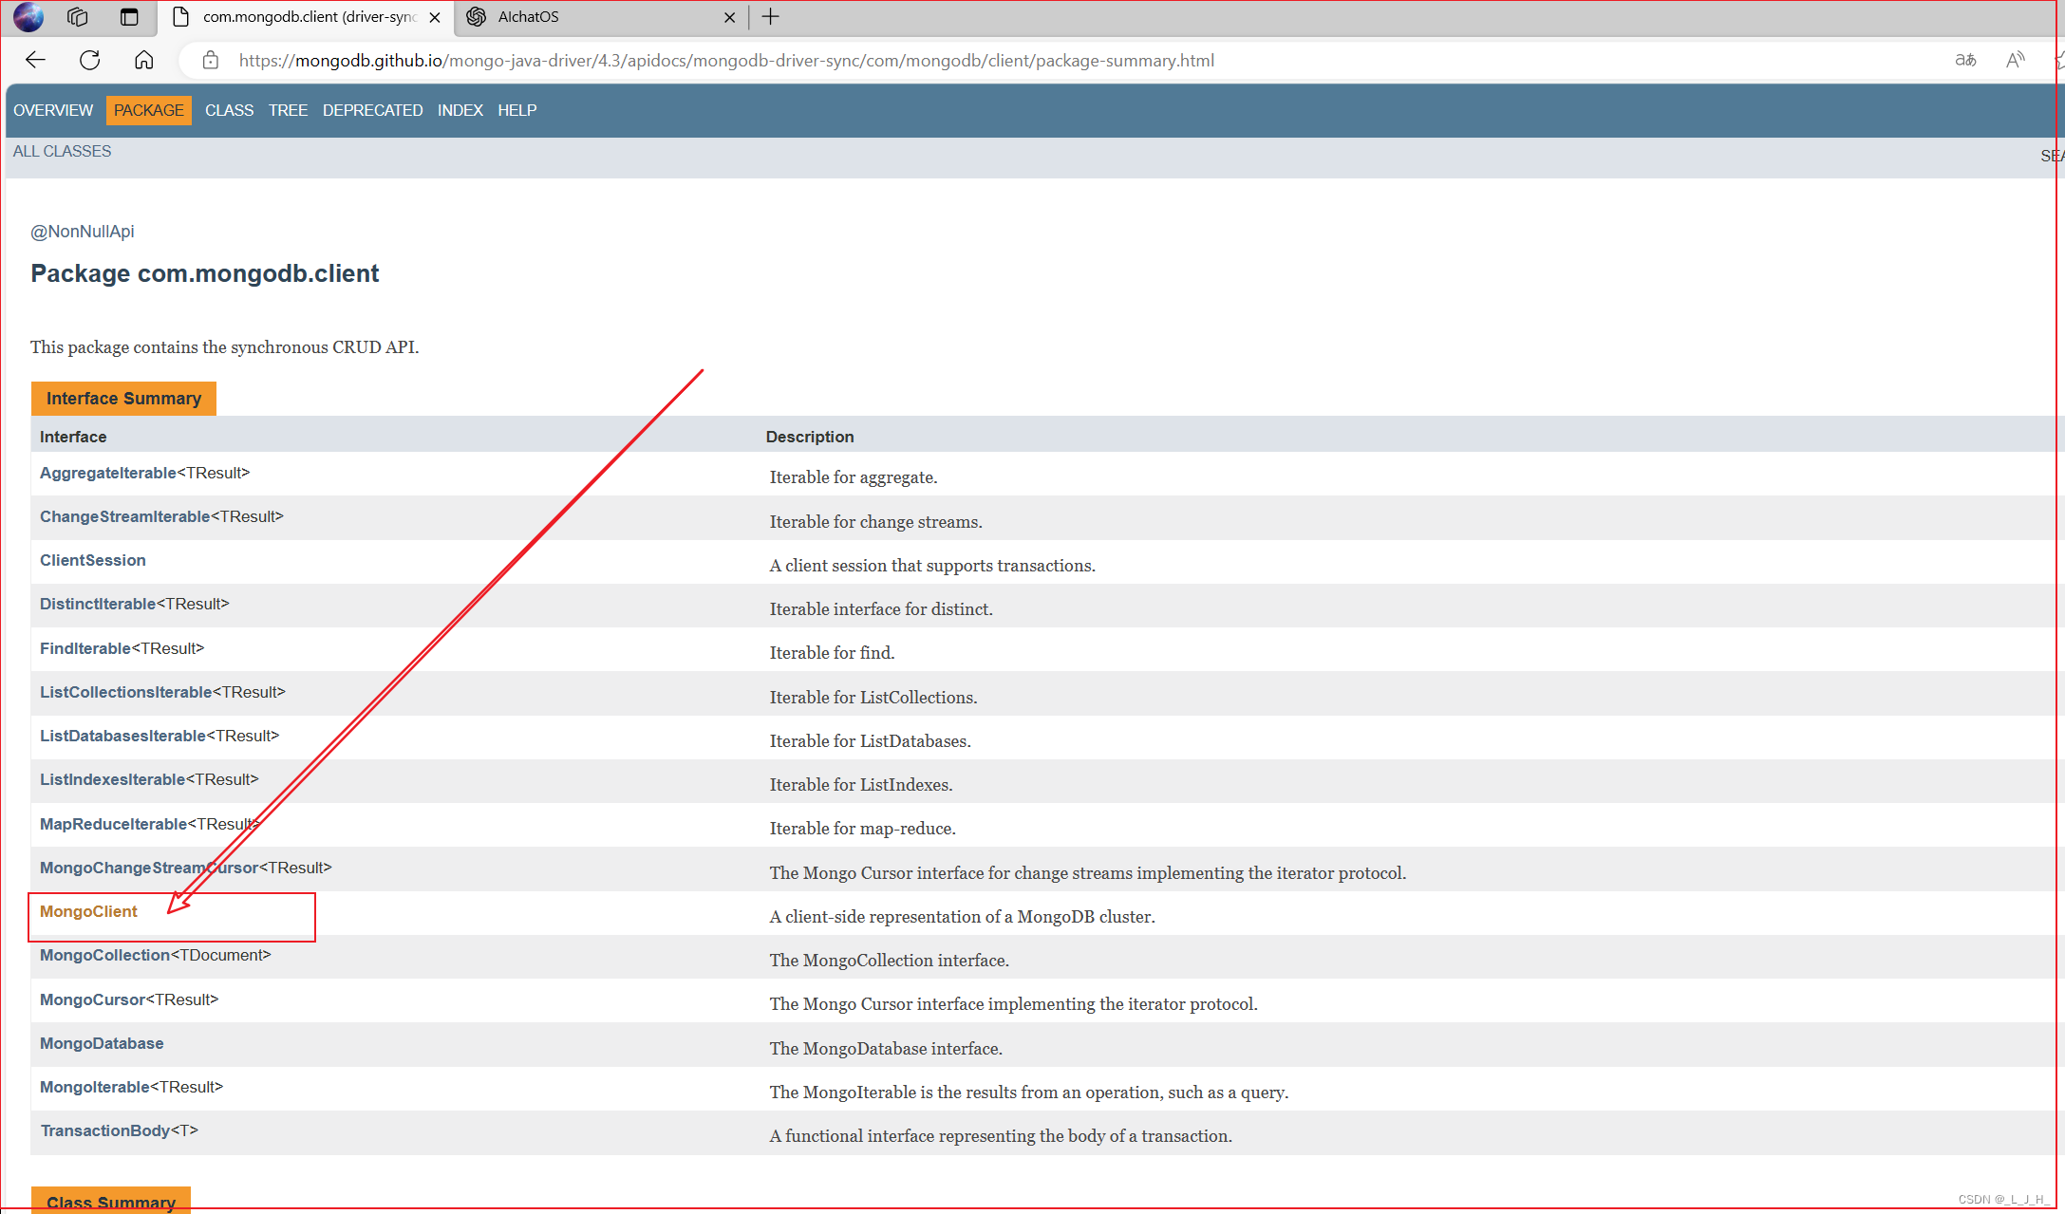Click the CLASS menu item
The width and height of the screenshot is (2065, 1214).
(228, 110)
